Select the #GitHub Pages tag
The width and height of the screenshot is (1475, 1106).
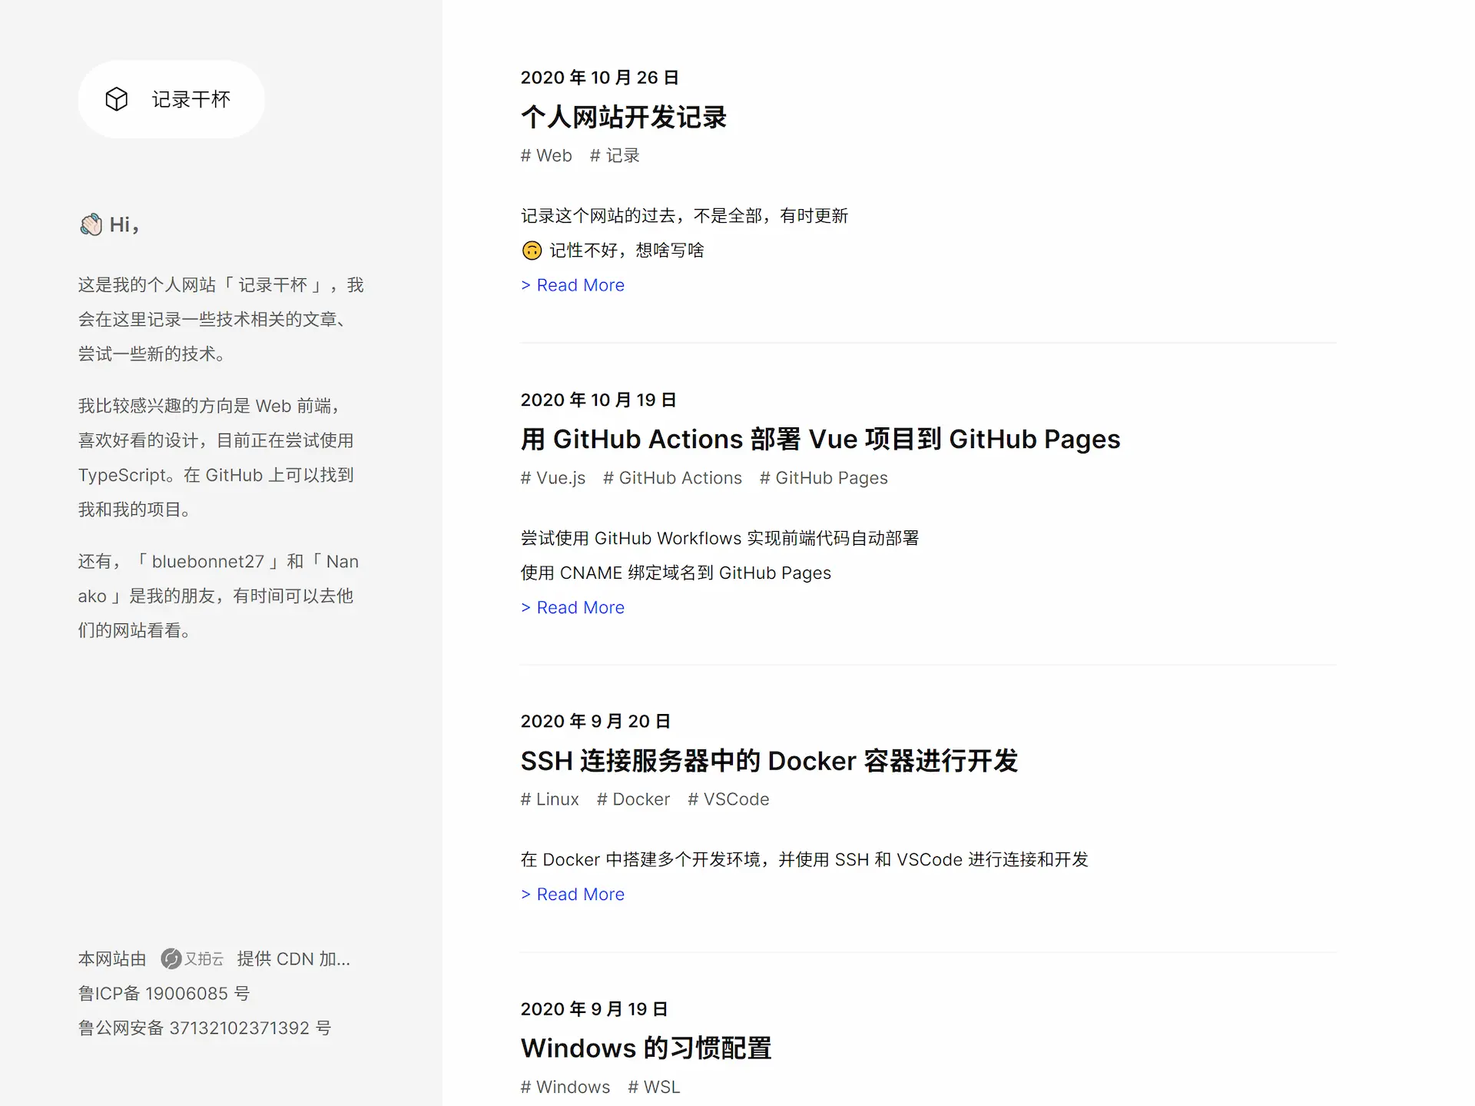(x=824, y=477)
